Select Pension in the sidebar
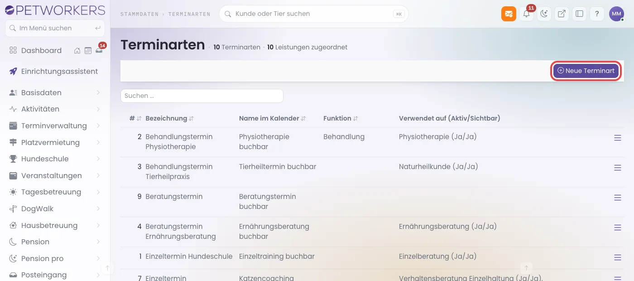 [x=35, y=242]
